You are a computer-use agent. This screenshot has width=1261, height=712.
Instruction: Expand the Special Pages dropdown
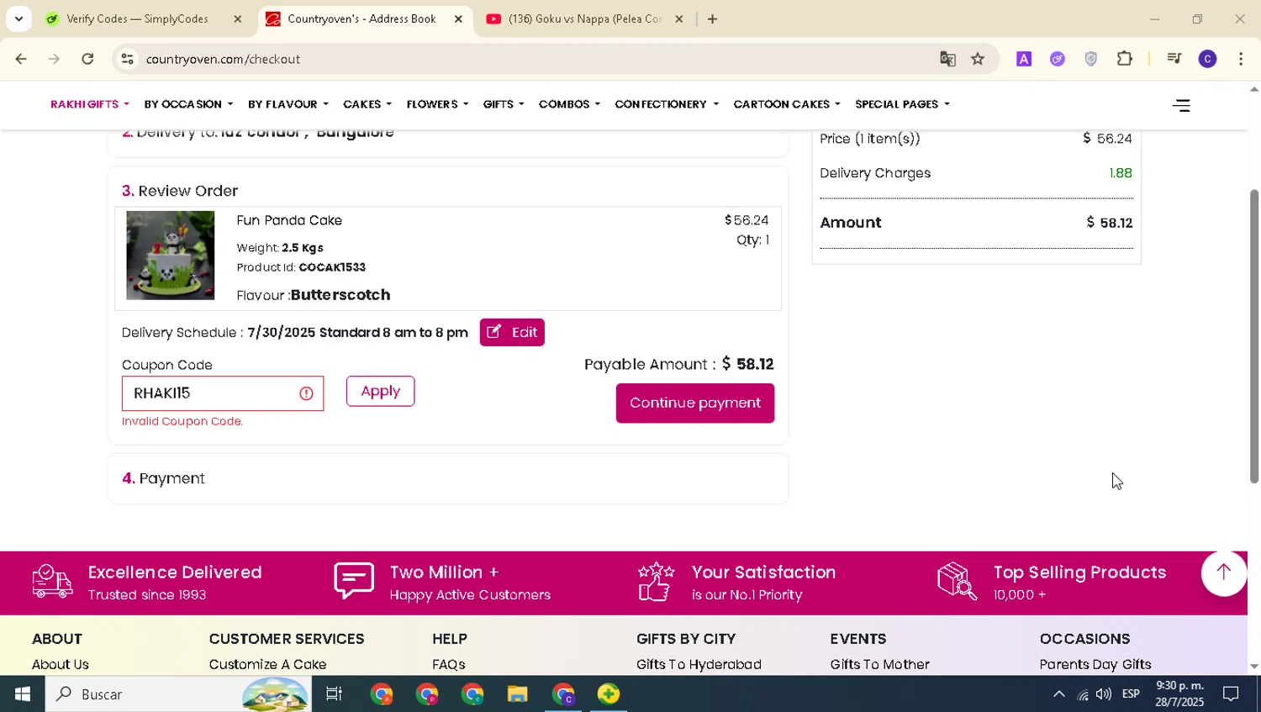(902, 104)
